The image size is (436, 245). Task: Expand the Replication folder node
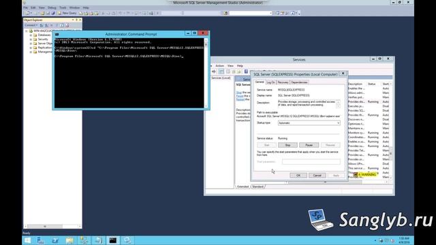31,48
